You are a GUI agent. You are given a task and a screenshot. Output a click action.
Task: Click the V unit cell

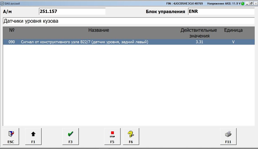pyautogui.click(x=233, y=42)
